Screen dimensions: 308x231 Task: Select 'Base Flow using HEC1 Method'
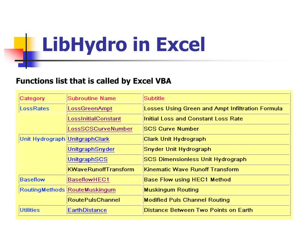point(187,180)
